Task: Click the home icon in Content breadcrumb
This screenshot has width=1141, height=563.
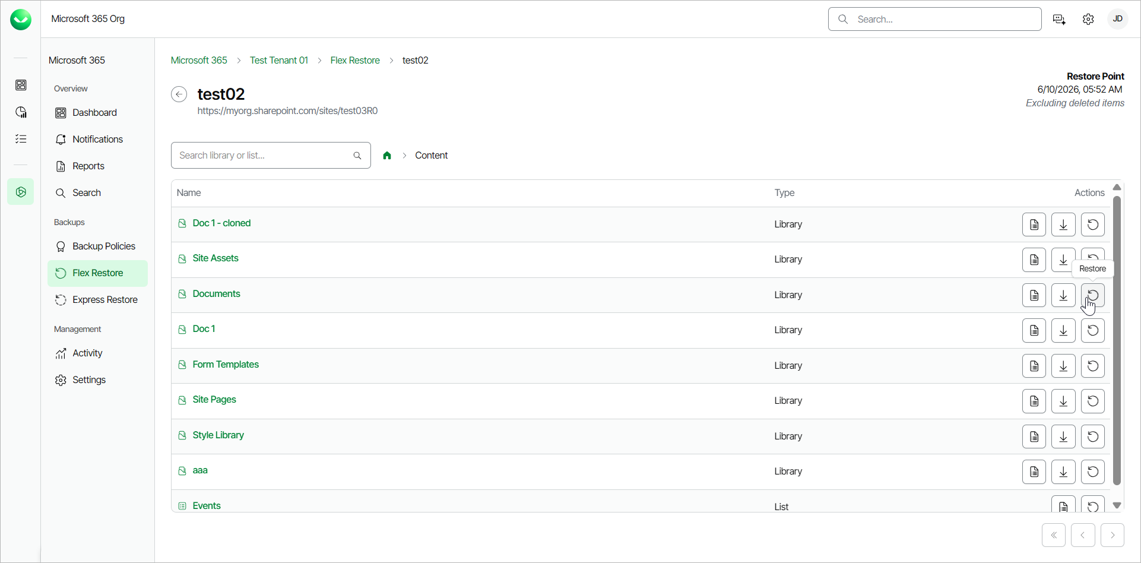Action: coord(387,156)
